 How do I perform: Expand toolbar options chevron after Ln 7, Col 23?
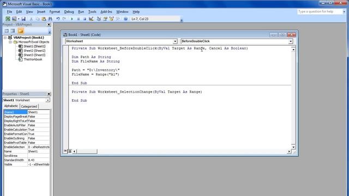pos(182,20)
